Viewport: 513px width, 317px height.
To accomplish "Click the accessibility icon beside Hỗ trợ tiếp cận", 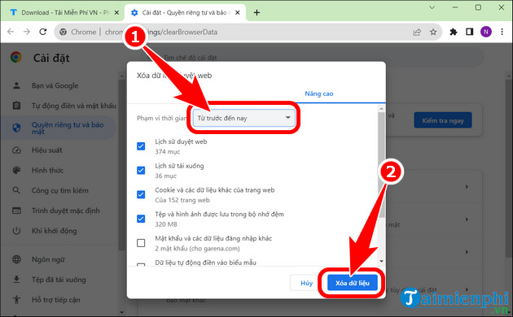I will [x=16, y=300].
